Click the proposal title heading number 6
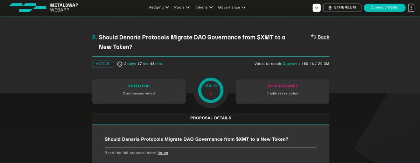420x163 pixels. [189, 42]
